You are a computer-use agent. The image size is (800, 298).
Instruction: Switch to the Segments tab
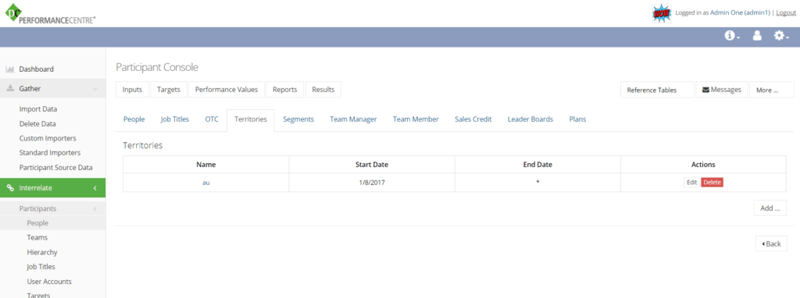(298, 119)
